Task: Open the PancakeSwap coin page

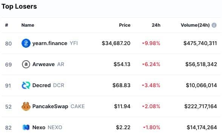Action: [50, 106]
